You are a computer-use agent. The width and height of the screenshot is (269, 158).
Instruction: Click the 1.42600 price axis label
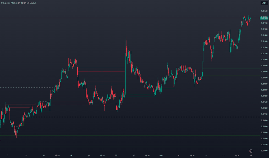264,11
